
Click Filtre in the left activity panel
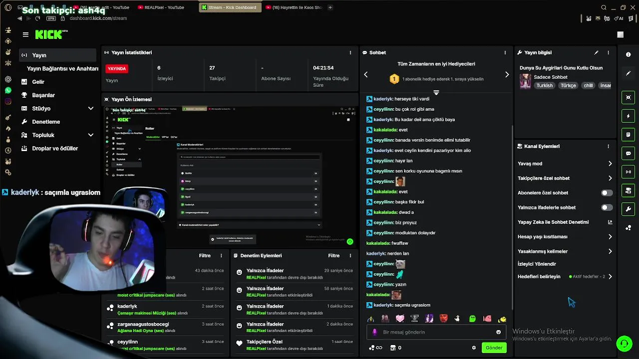tap(205, 256)
